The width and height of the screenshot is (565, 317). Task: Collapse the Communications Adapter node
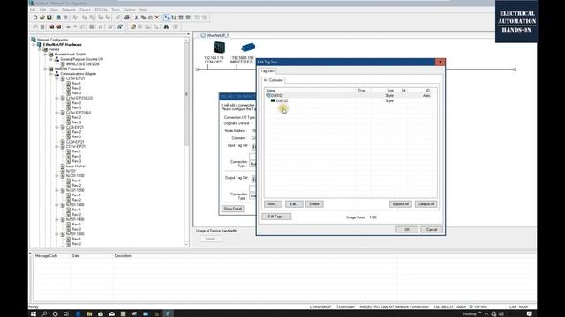(x=51, y=74)
